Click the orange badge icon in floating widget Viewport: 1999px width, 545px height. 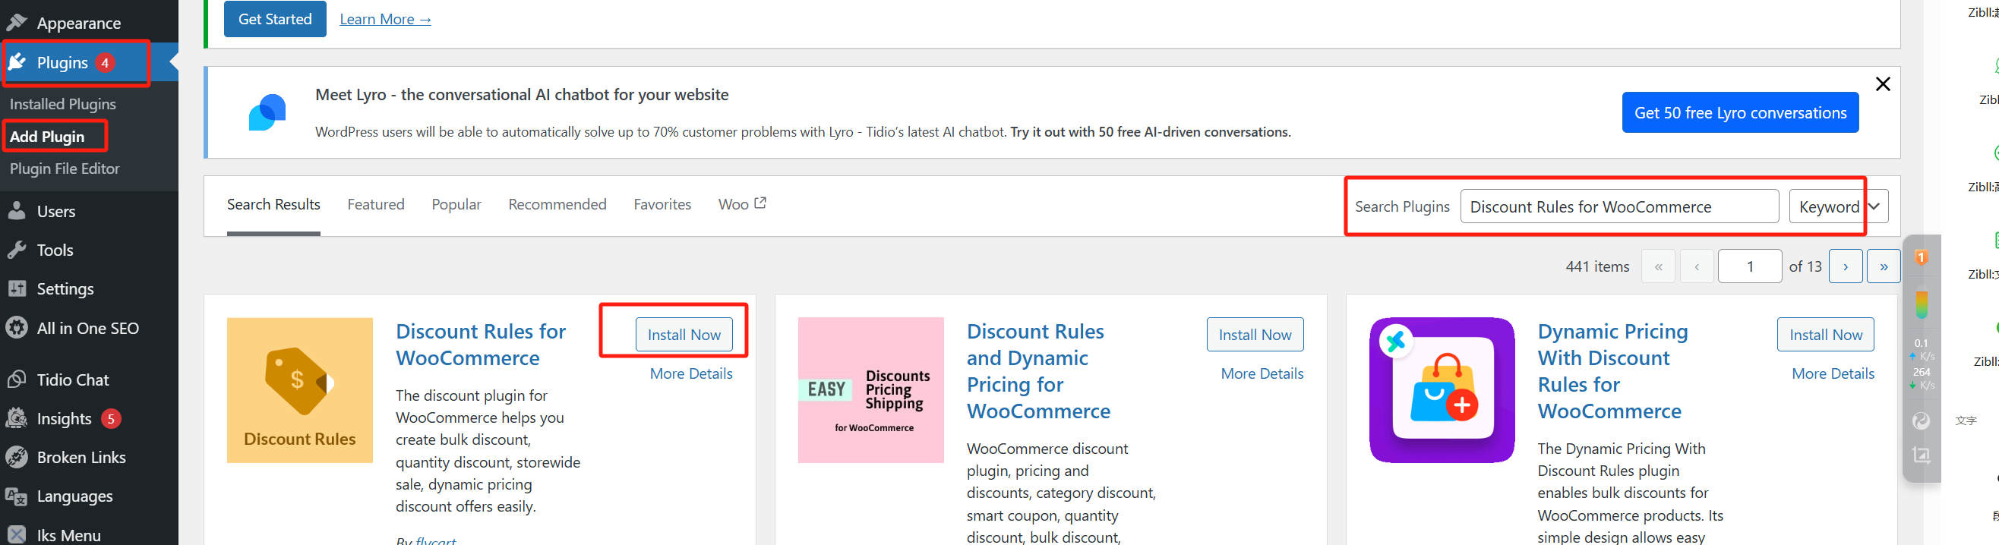[1922, 257]
